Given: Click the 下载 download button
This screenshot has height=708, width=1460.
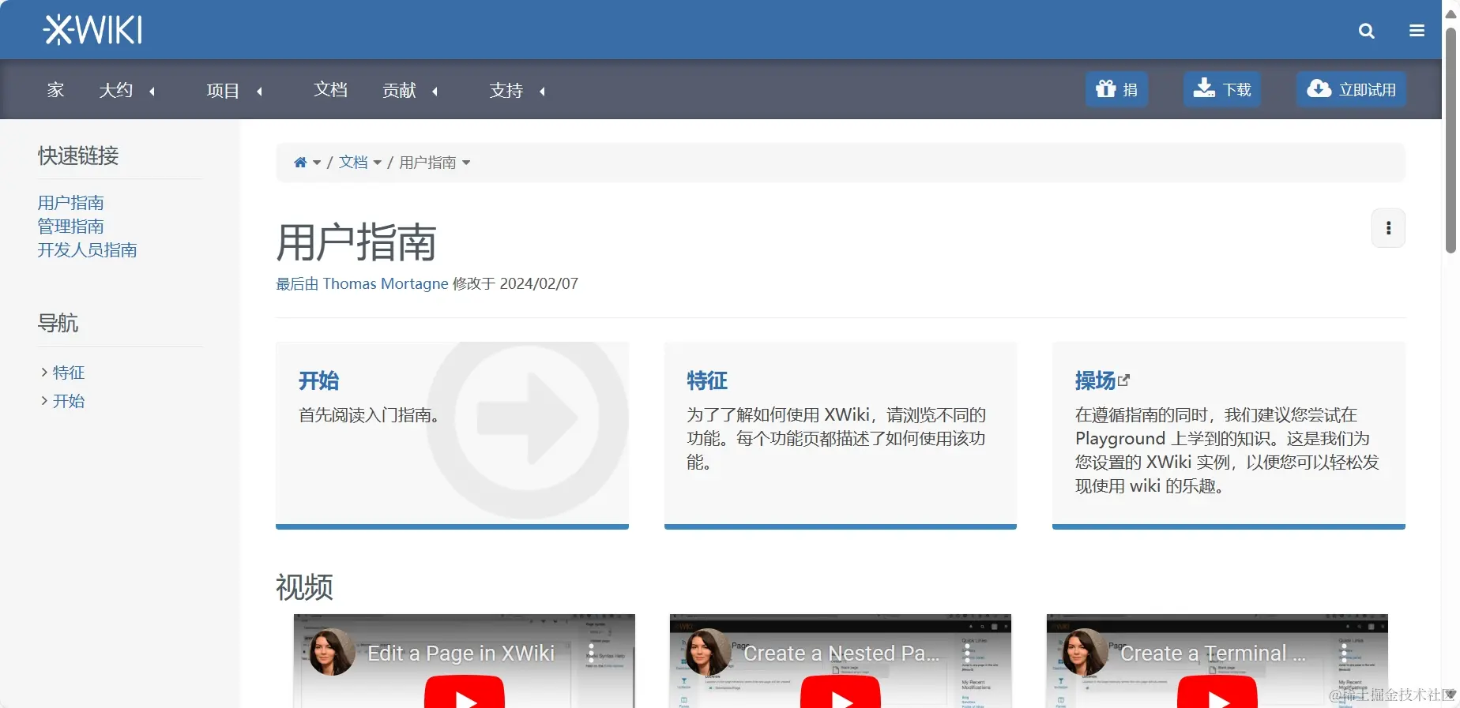Looking at the screenshot, I should (x=1221, y=89).
